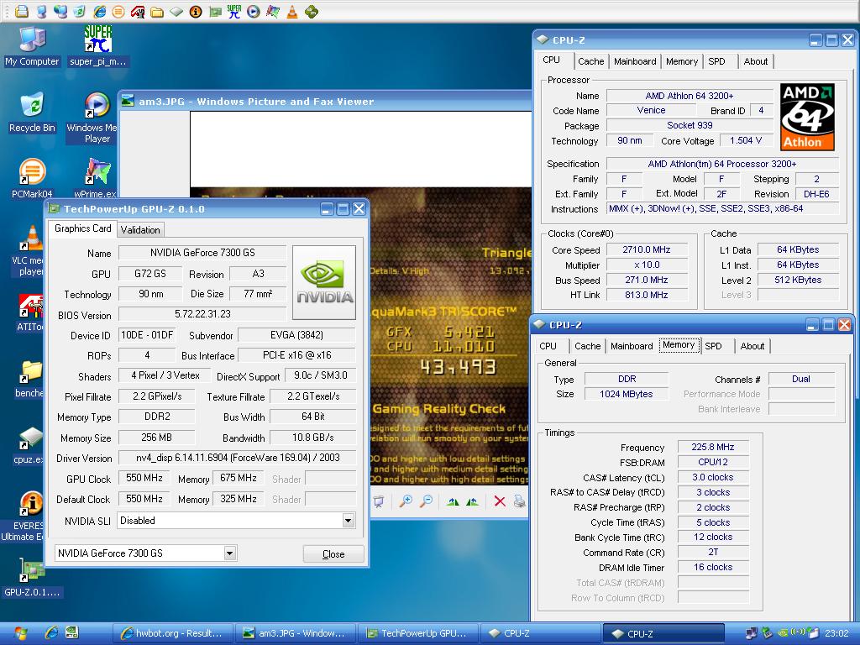Click the BIOS Version field in GPU-Z
The image size is (860, 645).
pos(202,314)
